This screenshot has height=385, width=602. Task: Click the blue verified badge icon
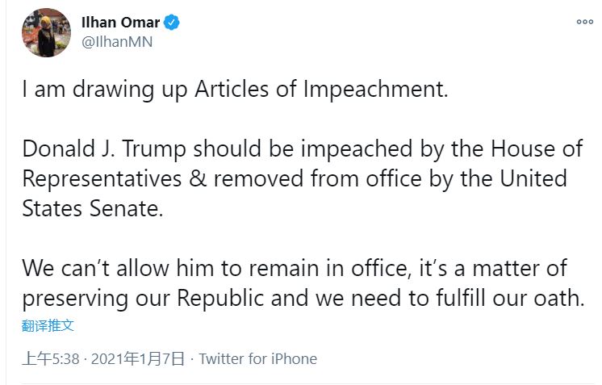click(x=173, y=23)
